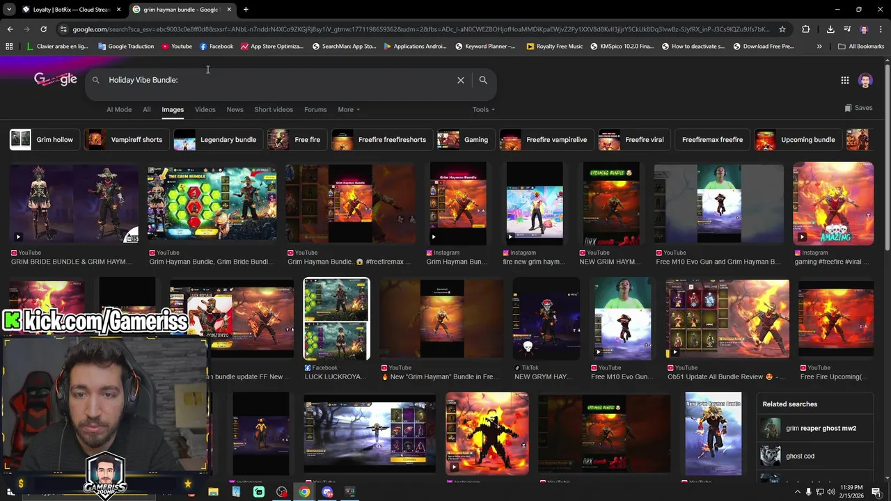The image size is (891, 501).
Task: Click the Google logo
Action: point(56,79)
